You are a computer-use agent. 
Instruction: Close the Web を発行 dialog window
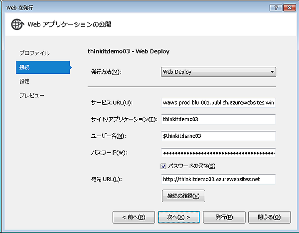coord(290,7)
